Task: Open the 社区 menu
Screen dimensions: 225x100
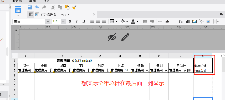Action: click(46, 1)
